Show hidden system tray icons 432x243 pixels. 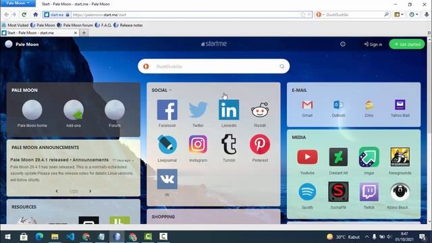[367, 237]
